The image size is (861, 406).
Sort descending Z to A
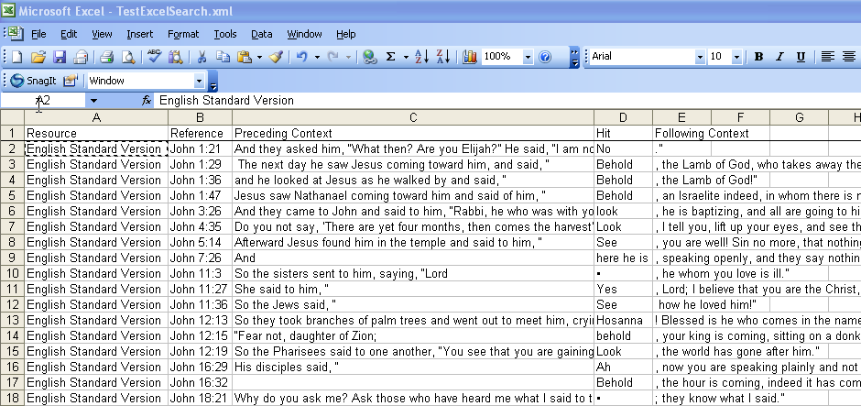click(443, 57)
